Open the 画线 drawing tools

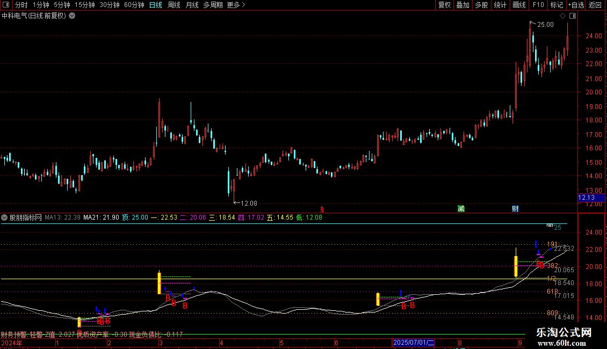[519, 5]
